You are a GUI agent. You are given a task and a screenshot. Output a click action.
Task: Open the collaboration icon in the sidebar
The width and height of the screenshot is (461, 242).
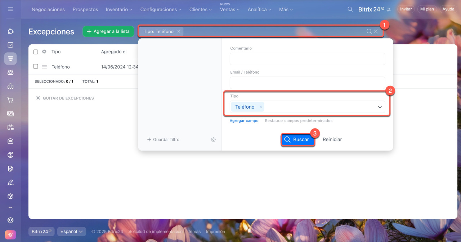[10, 31]
